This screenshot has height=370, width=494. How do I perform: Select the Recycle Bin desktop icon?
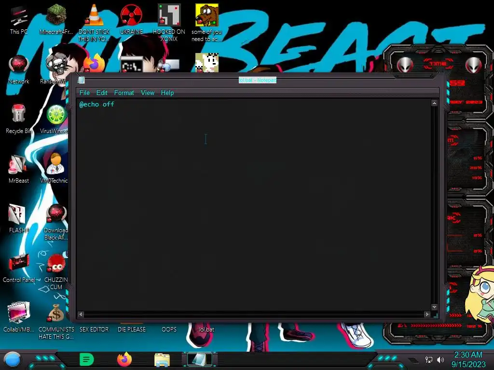(19, 119)
